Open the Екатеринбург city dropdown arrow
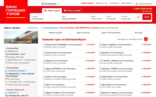 (x=58, y=4)
